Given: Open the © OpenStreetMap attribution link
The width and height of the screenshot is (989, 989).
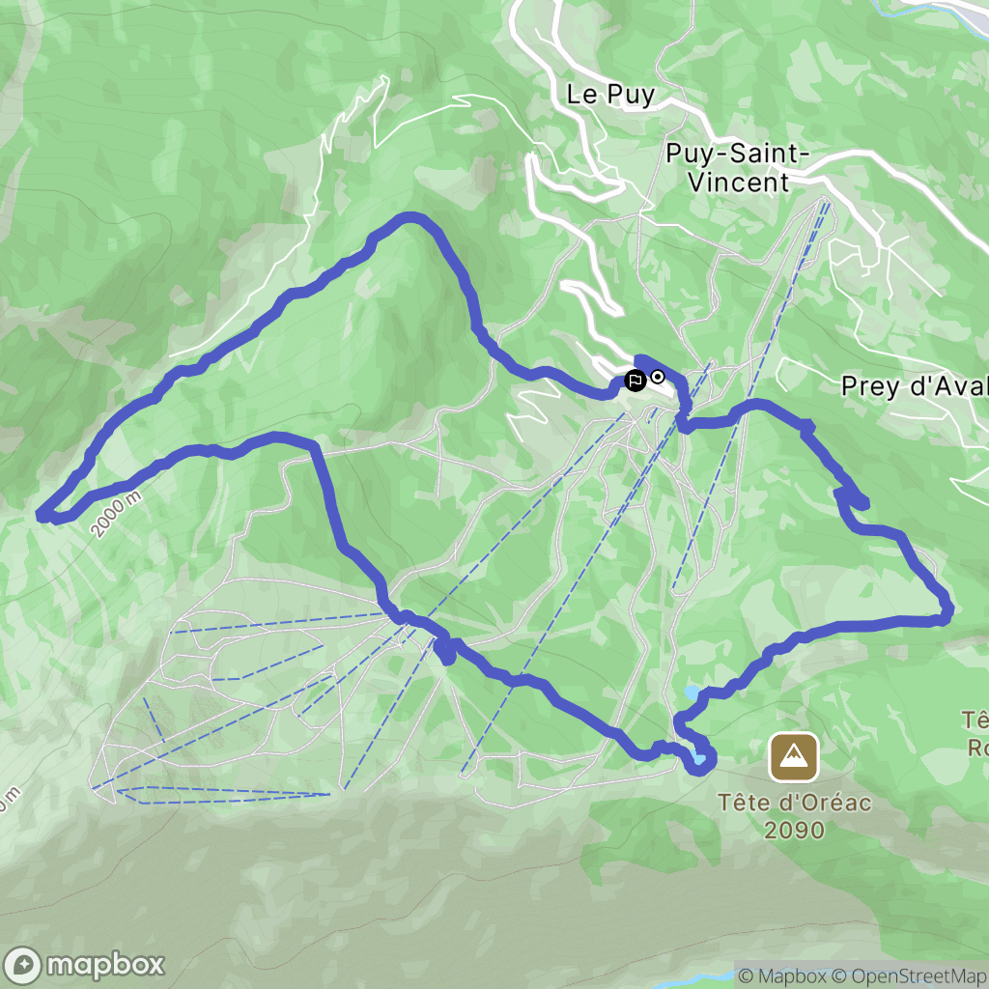Looking at the screenshot, I should click(908, 975).
